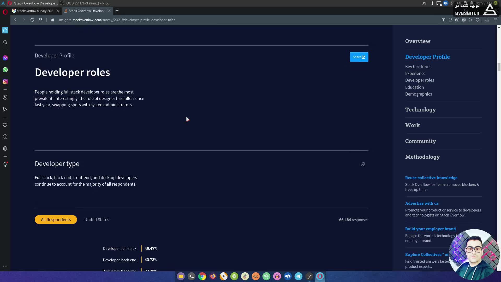501x282 pixels.
Task: Open sidebar history clock icon
Action: click(x=5, y=137)
